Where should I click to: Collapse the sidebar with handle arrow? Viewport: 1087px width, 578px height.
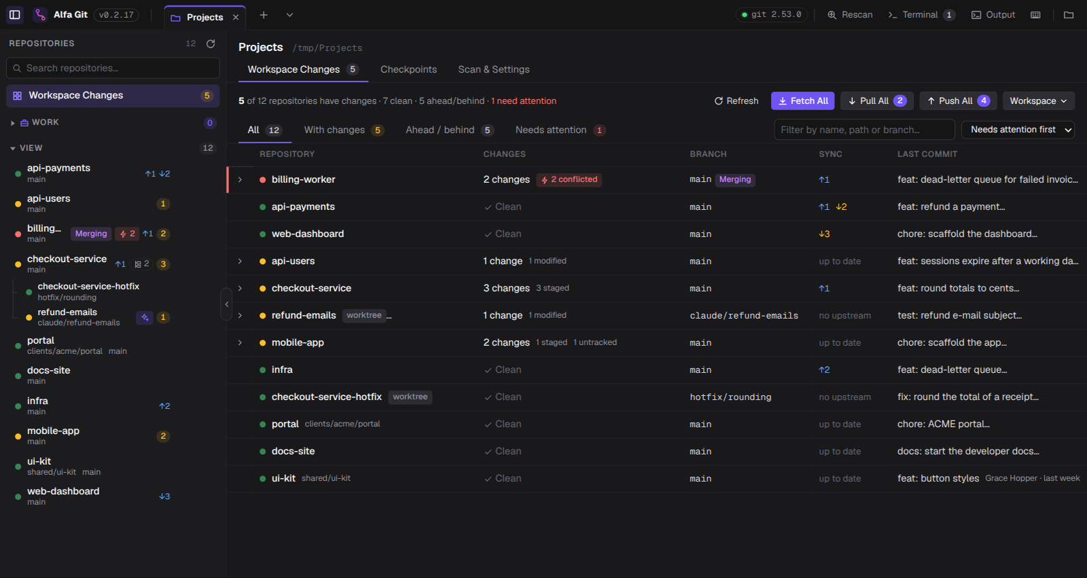227,304
